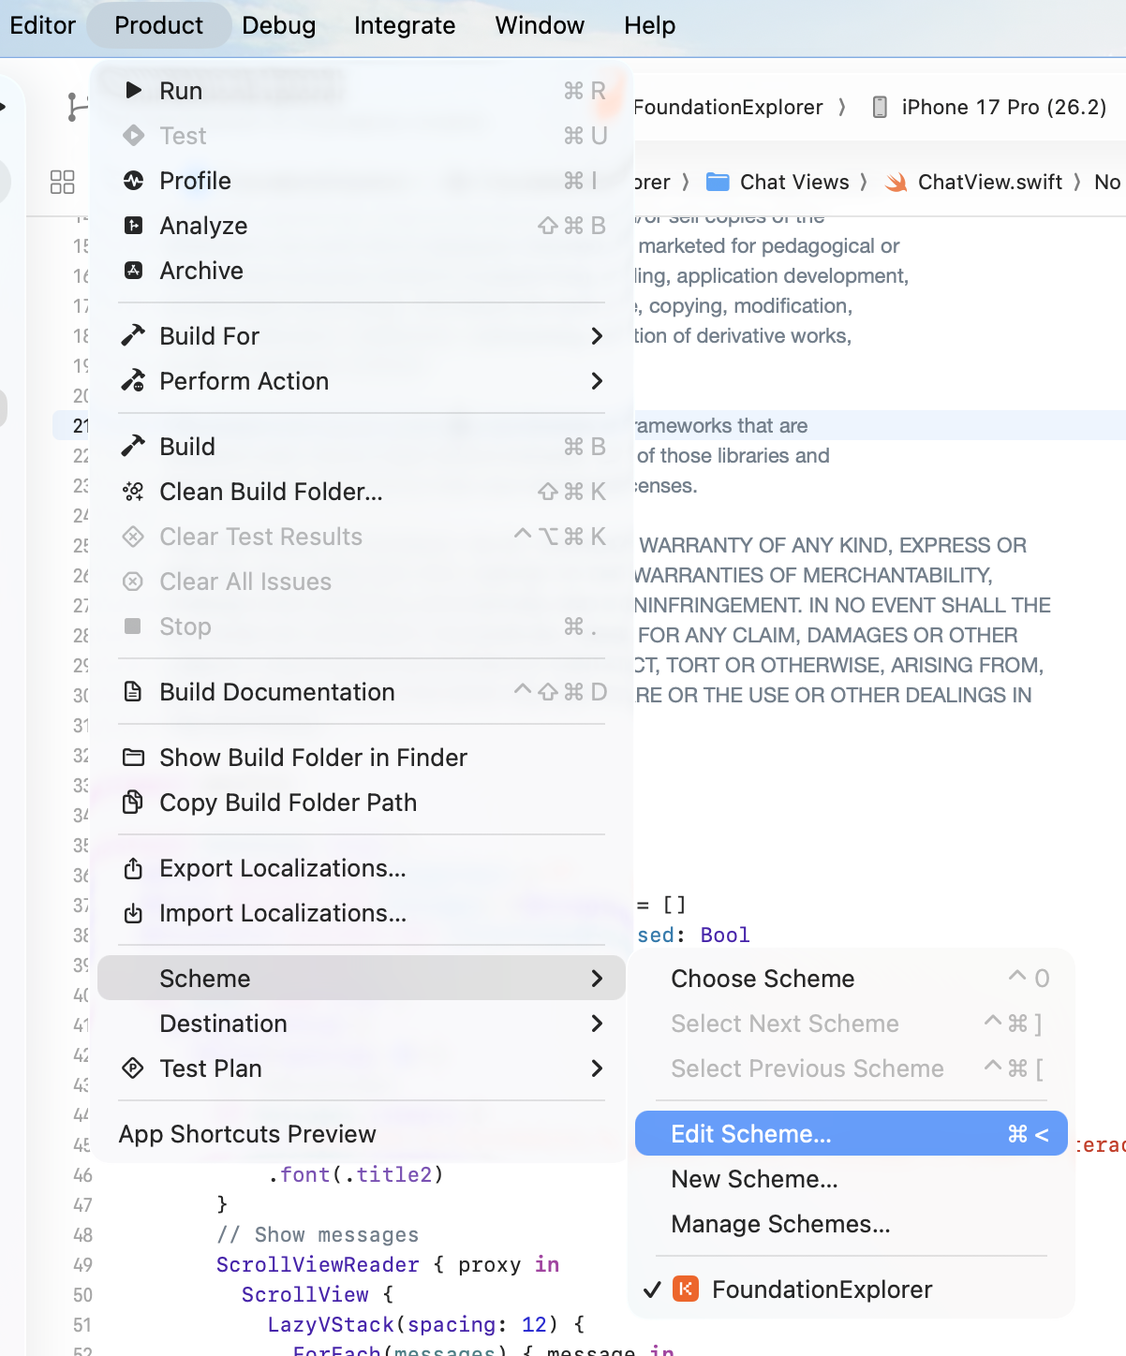
Task: Click the Perform Action hammer icon
Action: [x=133, y=381]
